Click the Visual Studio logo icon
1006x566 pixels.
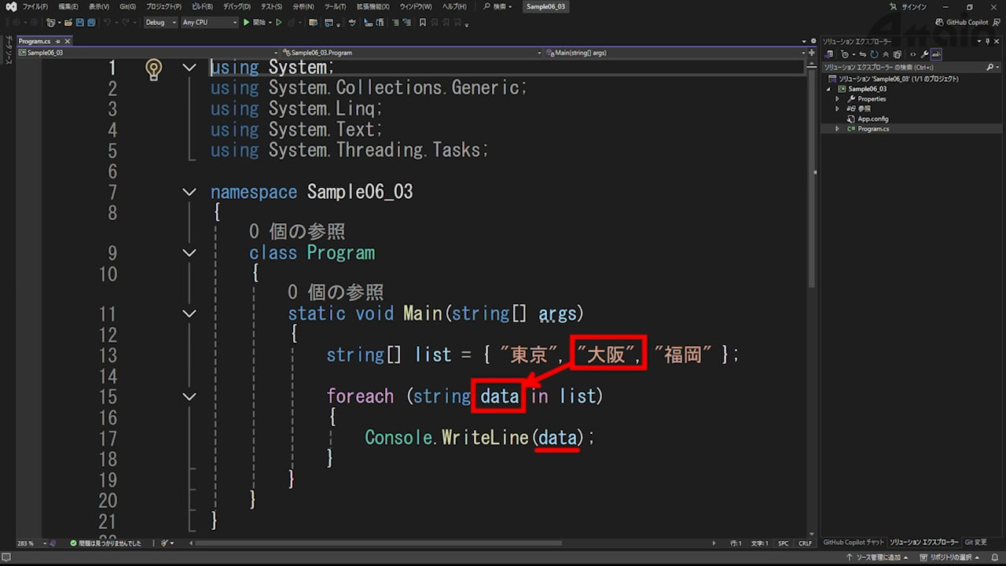(10, 6)
